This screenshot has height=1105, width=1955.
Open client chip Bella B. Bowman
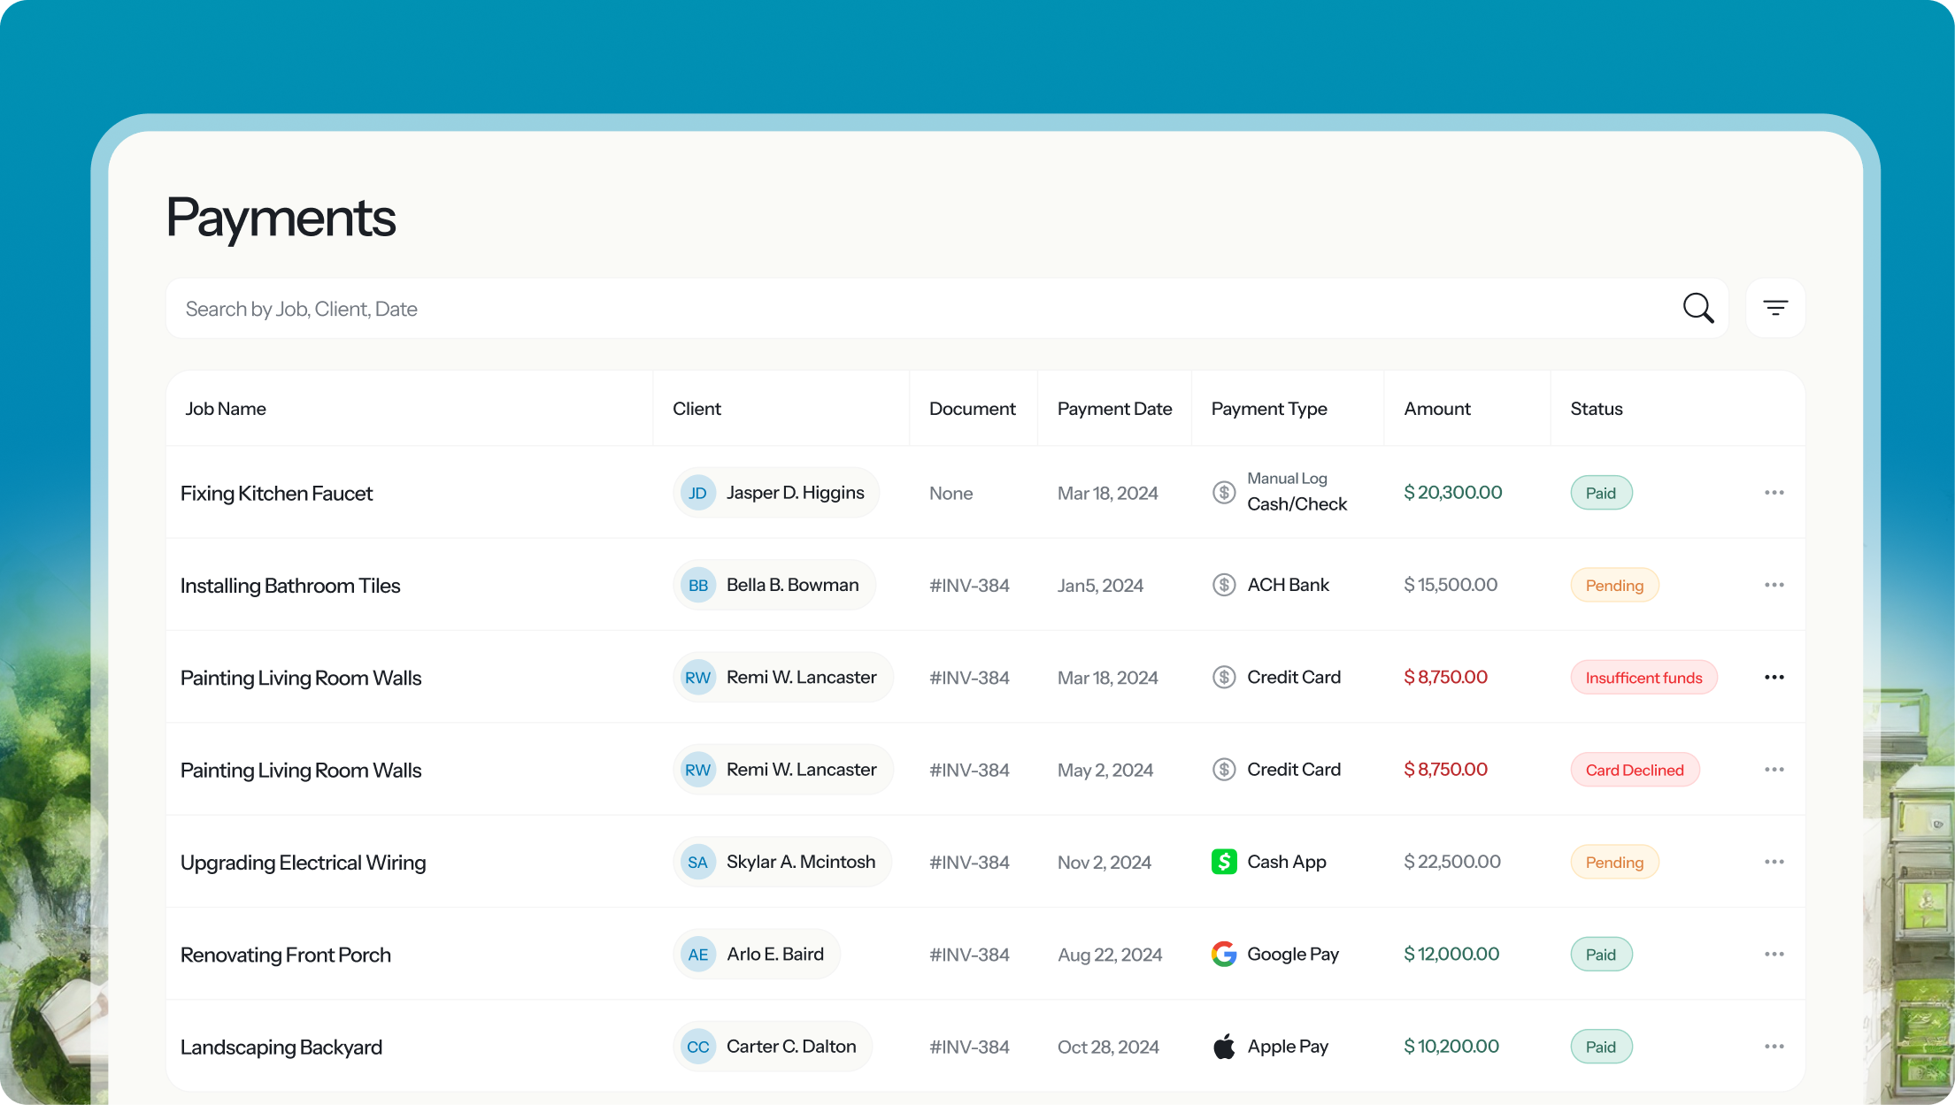click(x=774, y=585)
